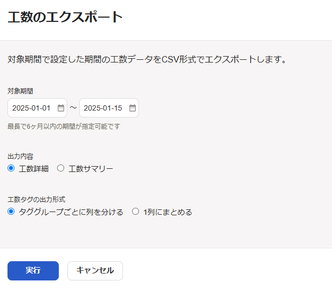Click the ～ separator between the dates
The width and height of the screenshot is (332, 289).
tap(73, 108)
